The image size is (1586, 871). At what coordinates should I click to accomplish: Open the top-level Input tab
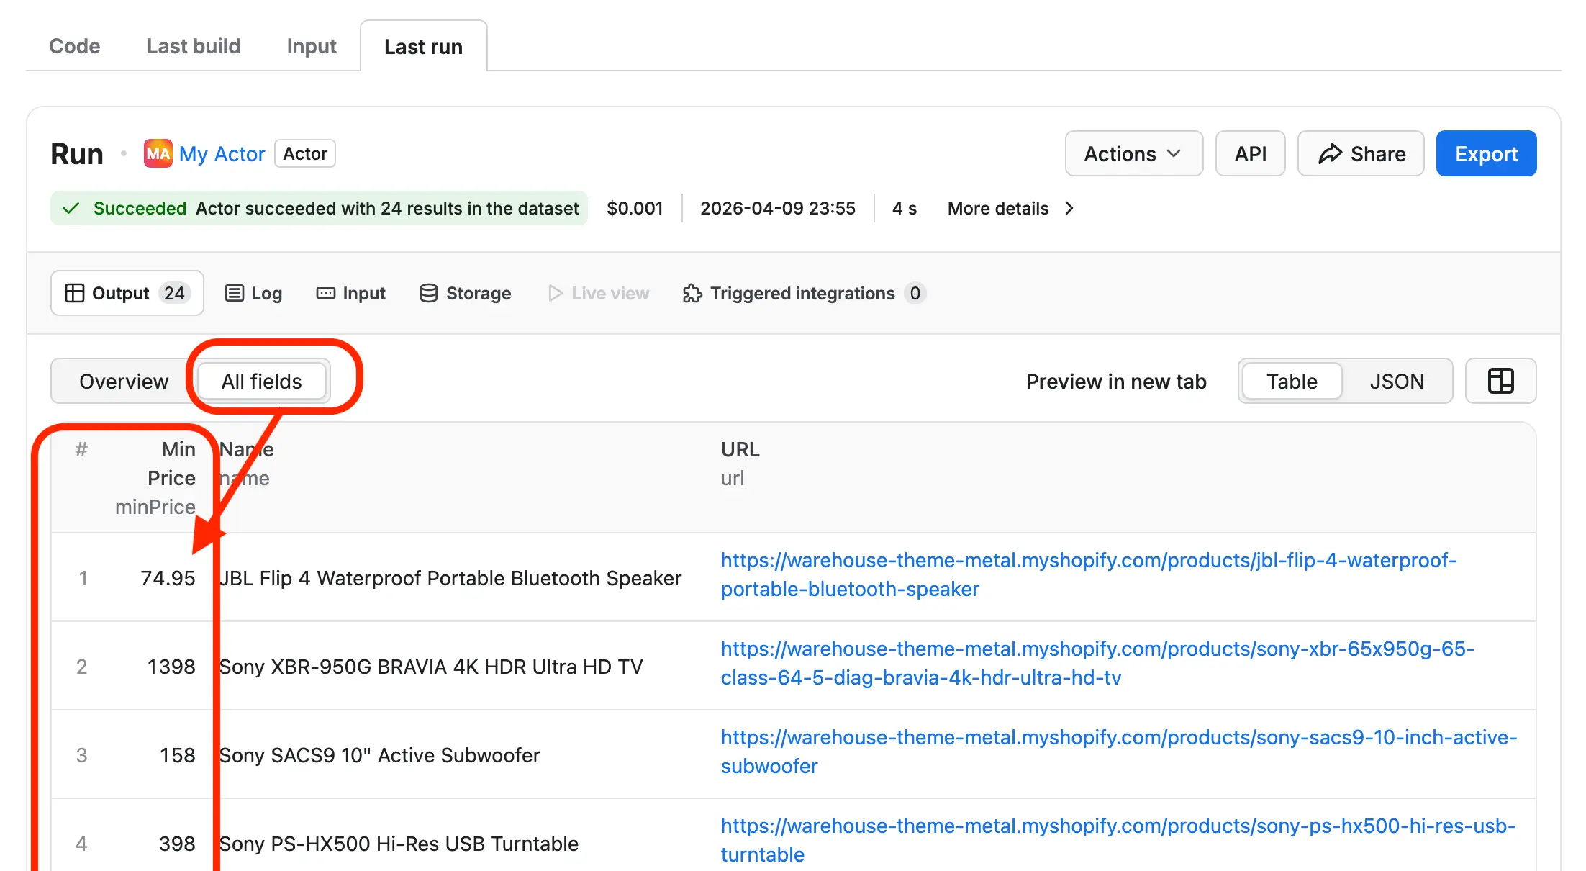311,46
